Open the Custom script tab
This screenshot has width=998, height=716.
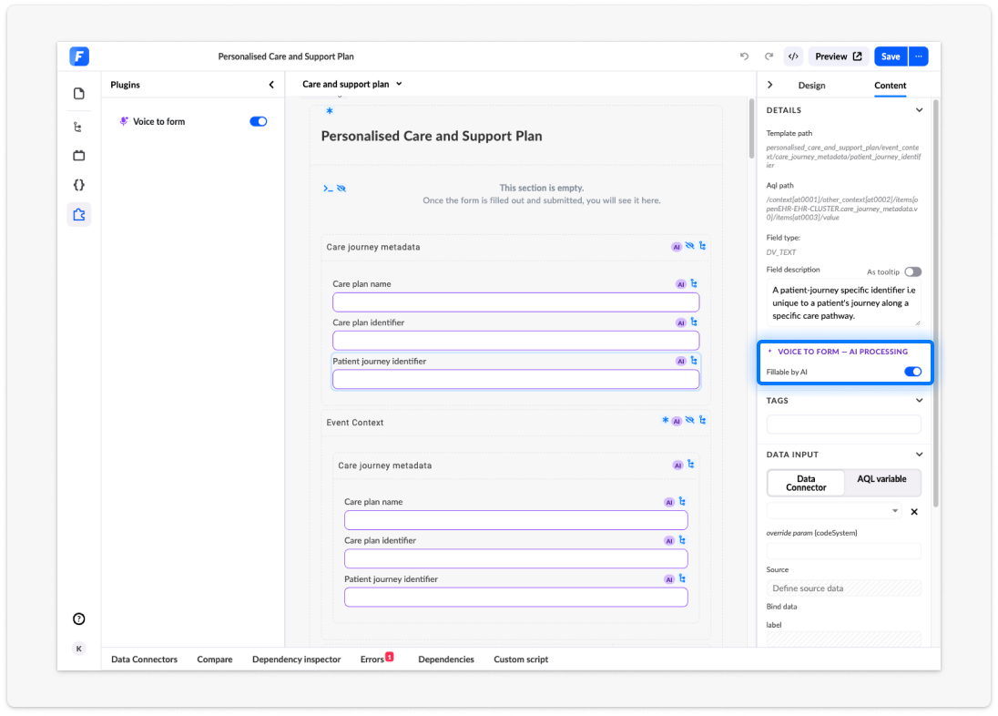(x=521, y=660)
